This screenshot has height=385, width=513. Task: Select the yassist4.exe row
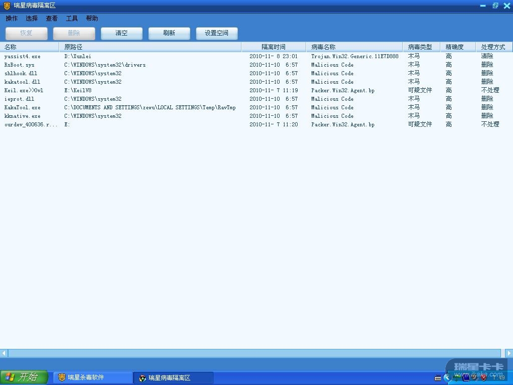pos(256,56)
